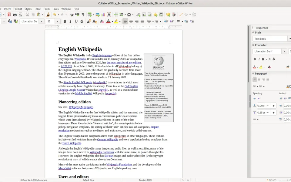Click the Cut scissors icon
The width and height of the screenshot is (291, 182).
point(28,15)
